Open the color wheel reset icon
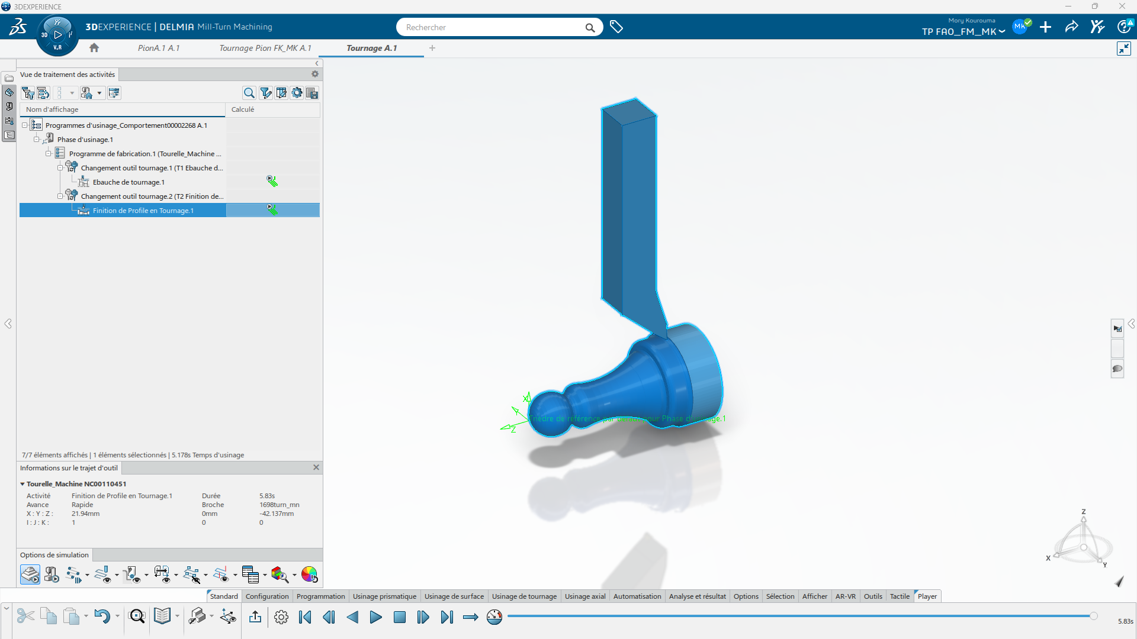 click(x=309, y=575)
